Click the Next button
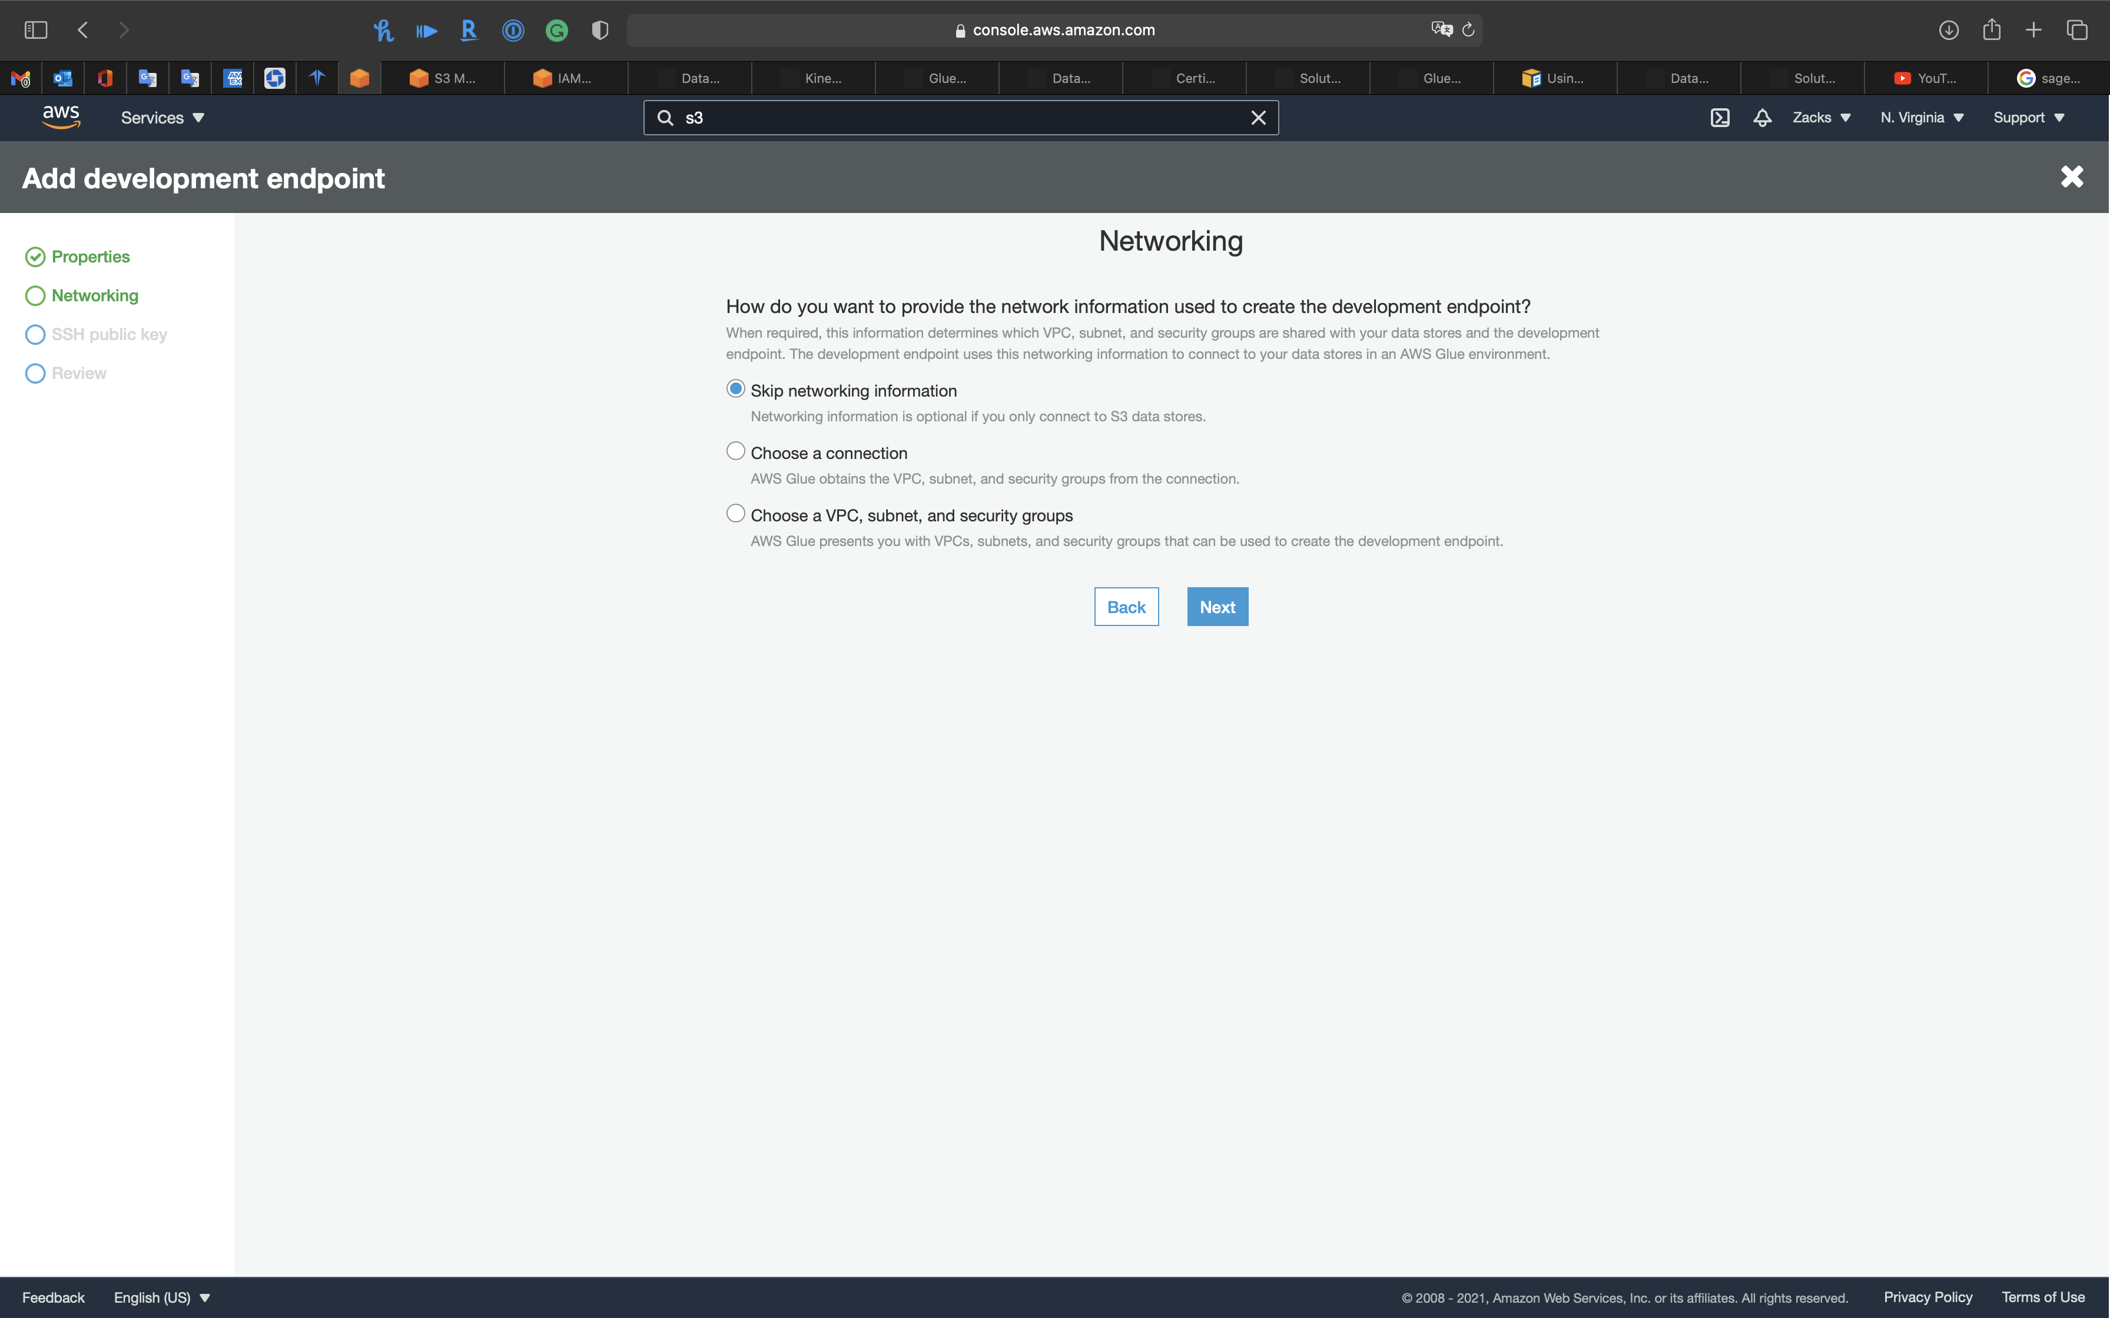The height and width of the screenshot is (1318, 2110). (1217, 607)
